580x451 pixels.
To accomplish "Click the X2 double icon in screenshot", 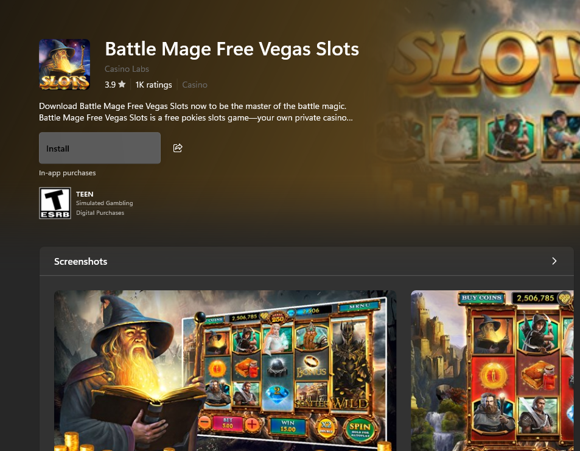I will click(326, 427).
